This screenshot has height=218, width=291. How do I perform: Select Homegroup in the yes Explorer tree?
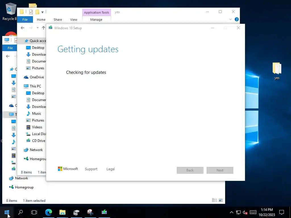click(35, 159)
